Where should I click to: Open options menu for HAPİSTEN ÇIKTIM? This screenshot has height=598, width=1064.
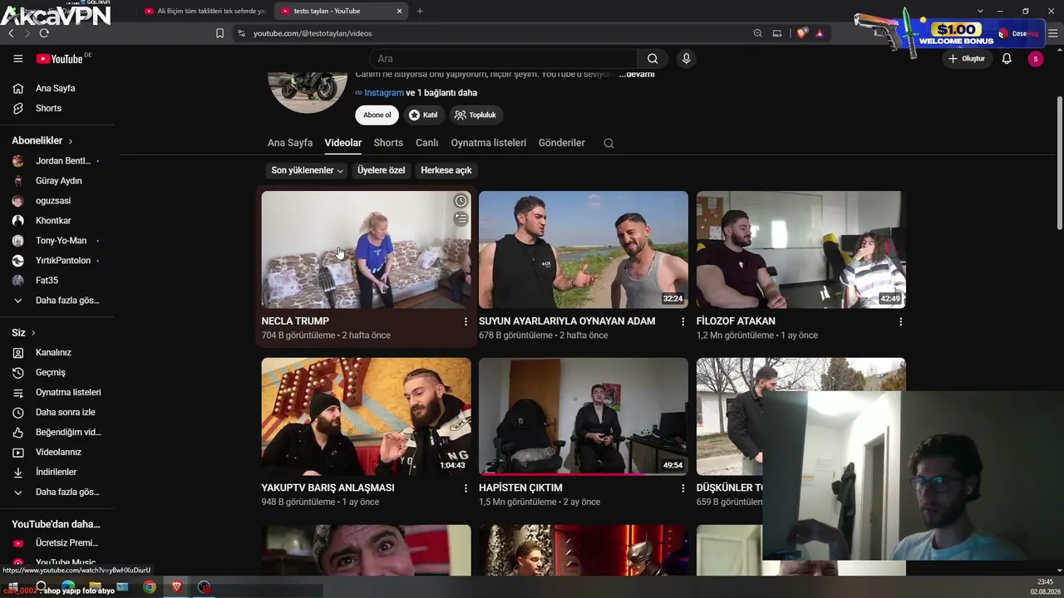pos(683,488)
